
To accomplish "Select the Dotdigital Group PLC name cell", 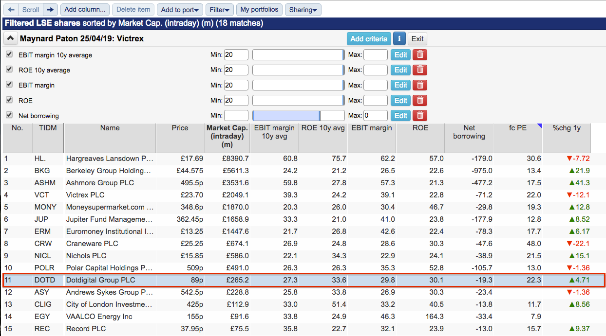I will (x=101, y=280).
